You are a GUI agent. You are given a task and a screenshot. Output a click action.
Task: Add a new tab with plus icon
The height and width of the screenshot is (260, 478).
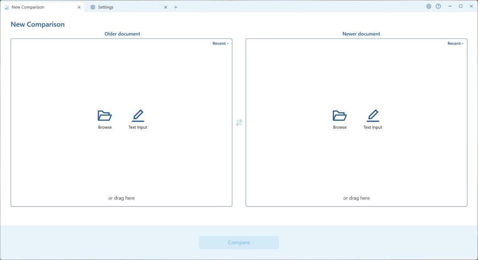176,7
